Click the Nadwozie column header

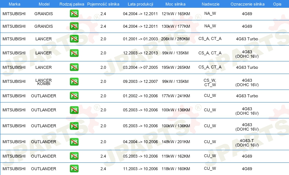tap(211, 4)
